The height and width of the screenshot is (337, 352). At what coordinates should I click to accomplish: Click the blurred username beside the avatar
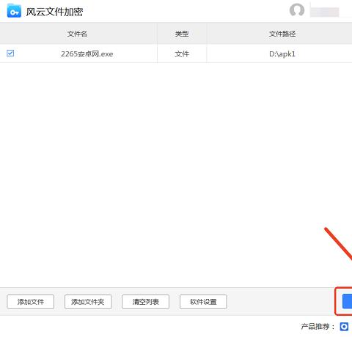[325, 12]
